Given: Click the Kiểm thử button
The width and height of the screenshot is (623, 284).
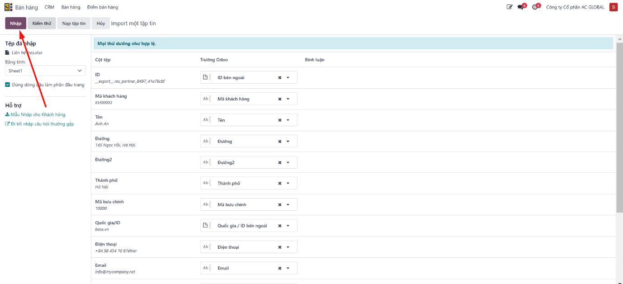Looking at the screenshot, I should pos(42,23).
